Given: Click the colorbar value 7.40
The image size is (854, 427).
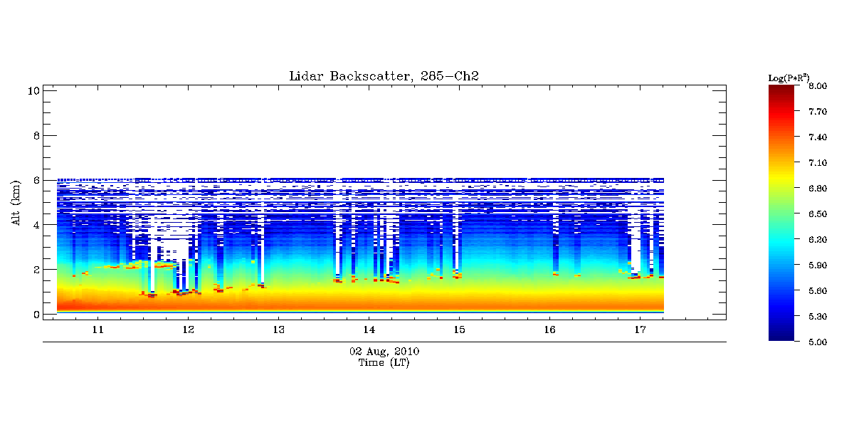Looking at the screenshot, I should point(818,137).
